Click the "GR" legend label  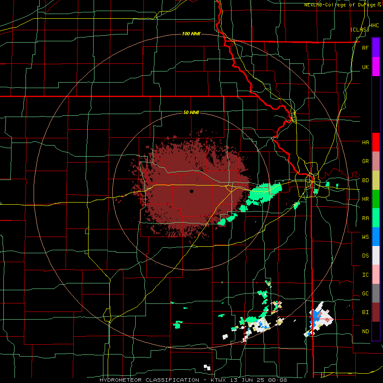(x=365, y=161)
